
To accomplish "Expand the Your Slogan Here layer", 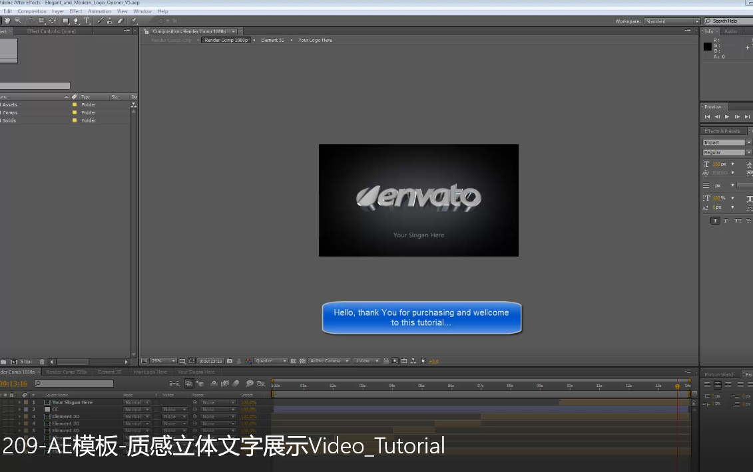I will [20, 402].
